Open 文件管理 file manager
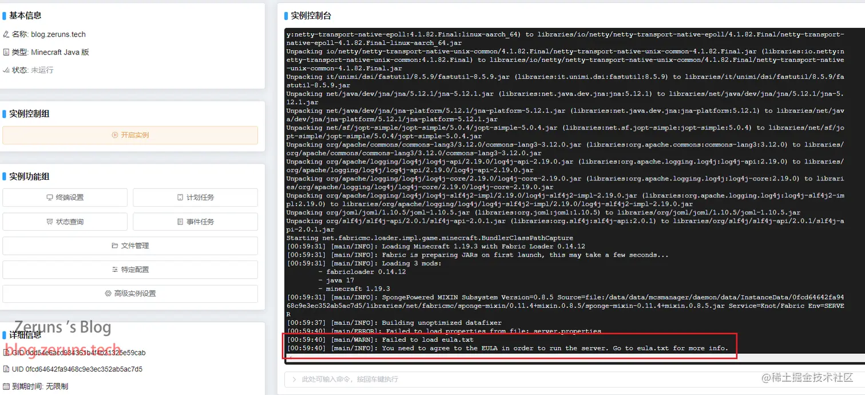This screenshot has width=865, height=395. point(130,246)
